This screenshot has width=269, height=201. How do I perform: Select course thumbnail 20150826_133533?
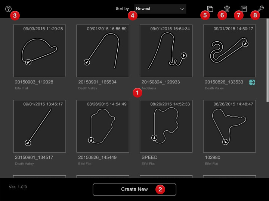click(x=229, y=51)
